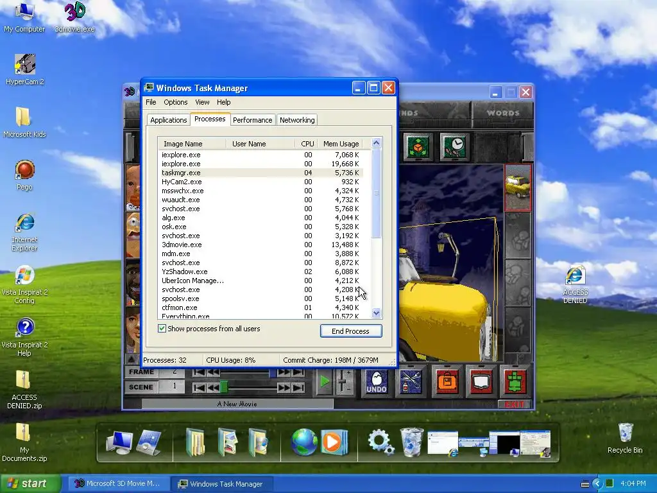This screenshot has height=493, width=657.
Task: Open the WORDS tab in 3D Movie Maker
Action: coord(502,113)
